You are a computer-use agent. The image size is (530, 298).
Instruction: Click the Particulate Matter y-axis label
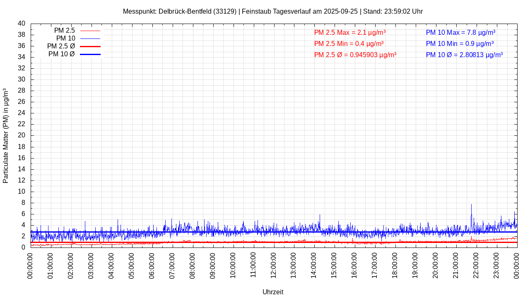coord(6,135)
